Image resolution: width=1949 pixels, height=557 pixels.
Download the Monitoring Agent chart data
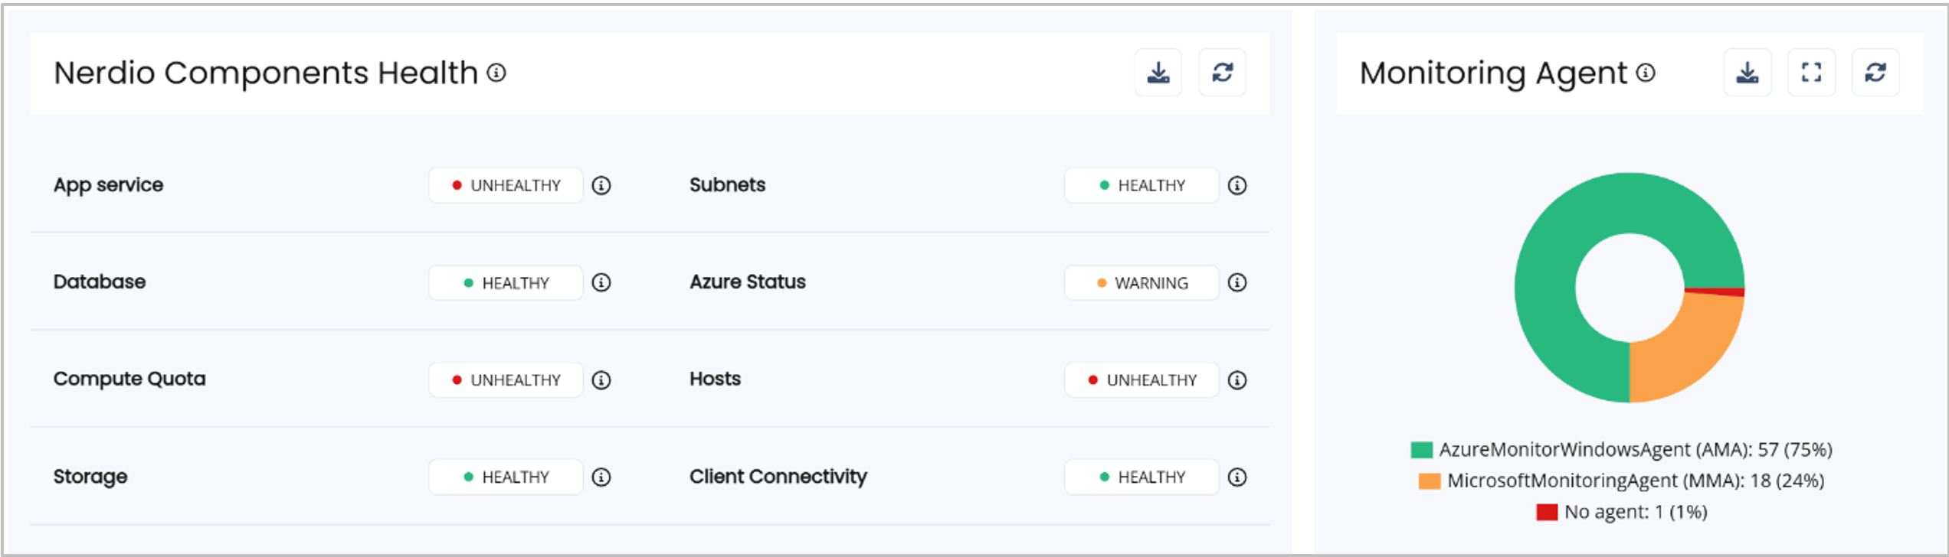1747,73
